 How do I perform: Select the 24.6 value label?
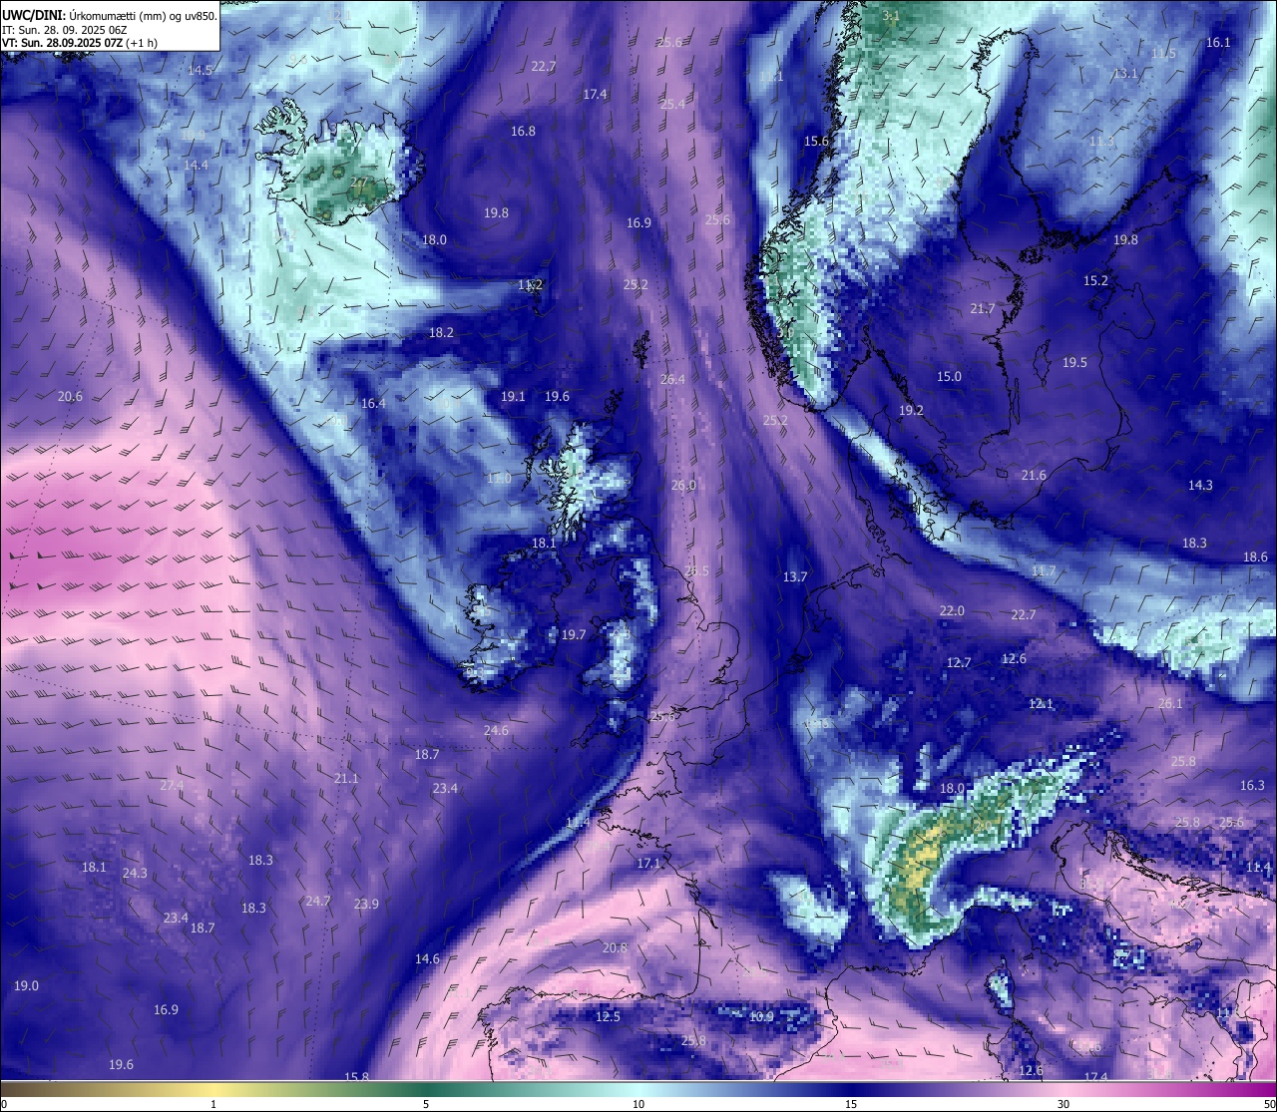pyautogui.click(x=496, y=730)
